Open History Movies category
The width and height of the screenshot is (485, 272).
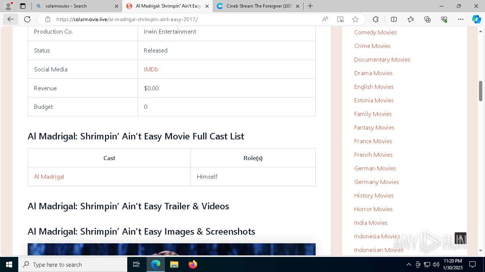click(374, 196)
